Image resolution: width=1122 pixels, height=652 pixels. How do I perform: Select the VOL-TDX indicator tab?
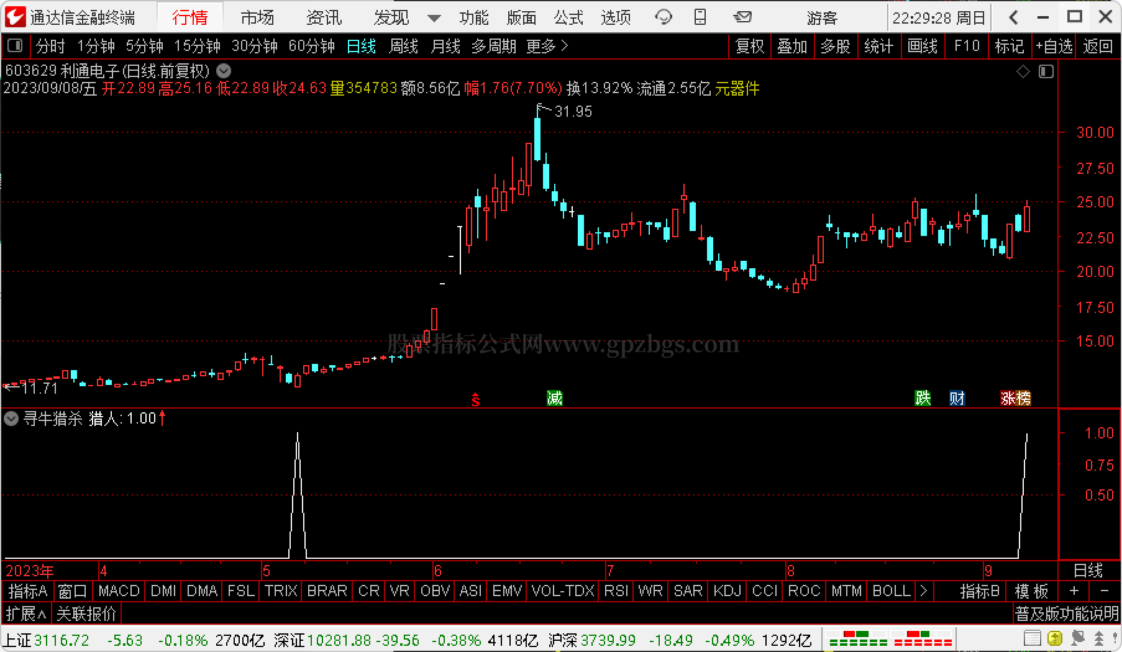pyautogui.click(x=563, y=591)
